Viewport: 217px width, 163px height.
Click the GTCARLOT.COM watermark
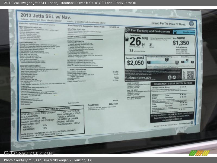click(x=28, y=153)
